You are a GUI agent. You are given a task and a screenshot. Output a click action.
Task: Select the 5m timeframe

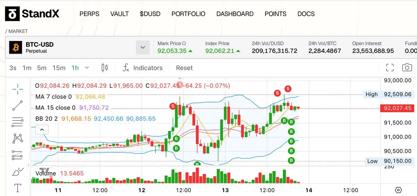tap(42, 68)
